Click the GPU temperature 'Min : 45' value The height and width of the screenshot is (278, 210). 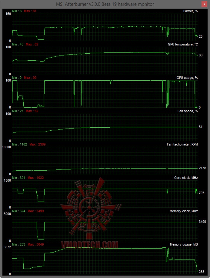point(18,44)
